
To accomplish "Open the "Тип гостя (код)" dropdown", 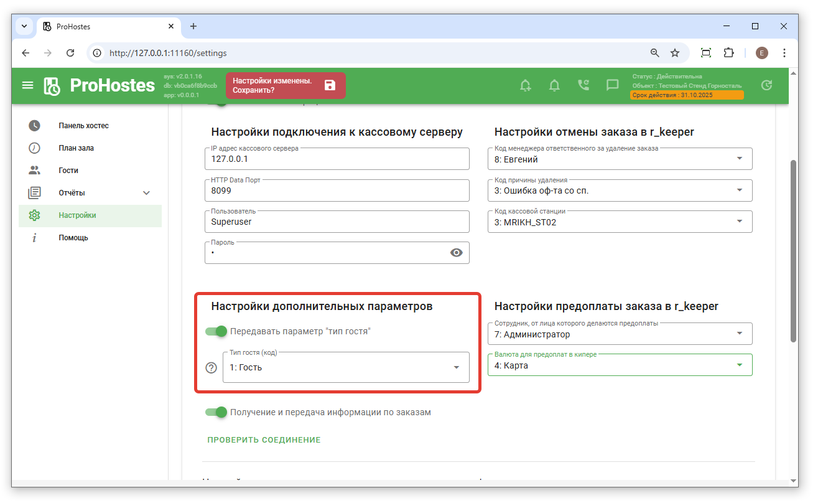I will [x=345, y=367].
